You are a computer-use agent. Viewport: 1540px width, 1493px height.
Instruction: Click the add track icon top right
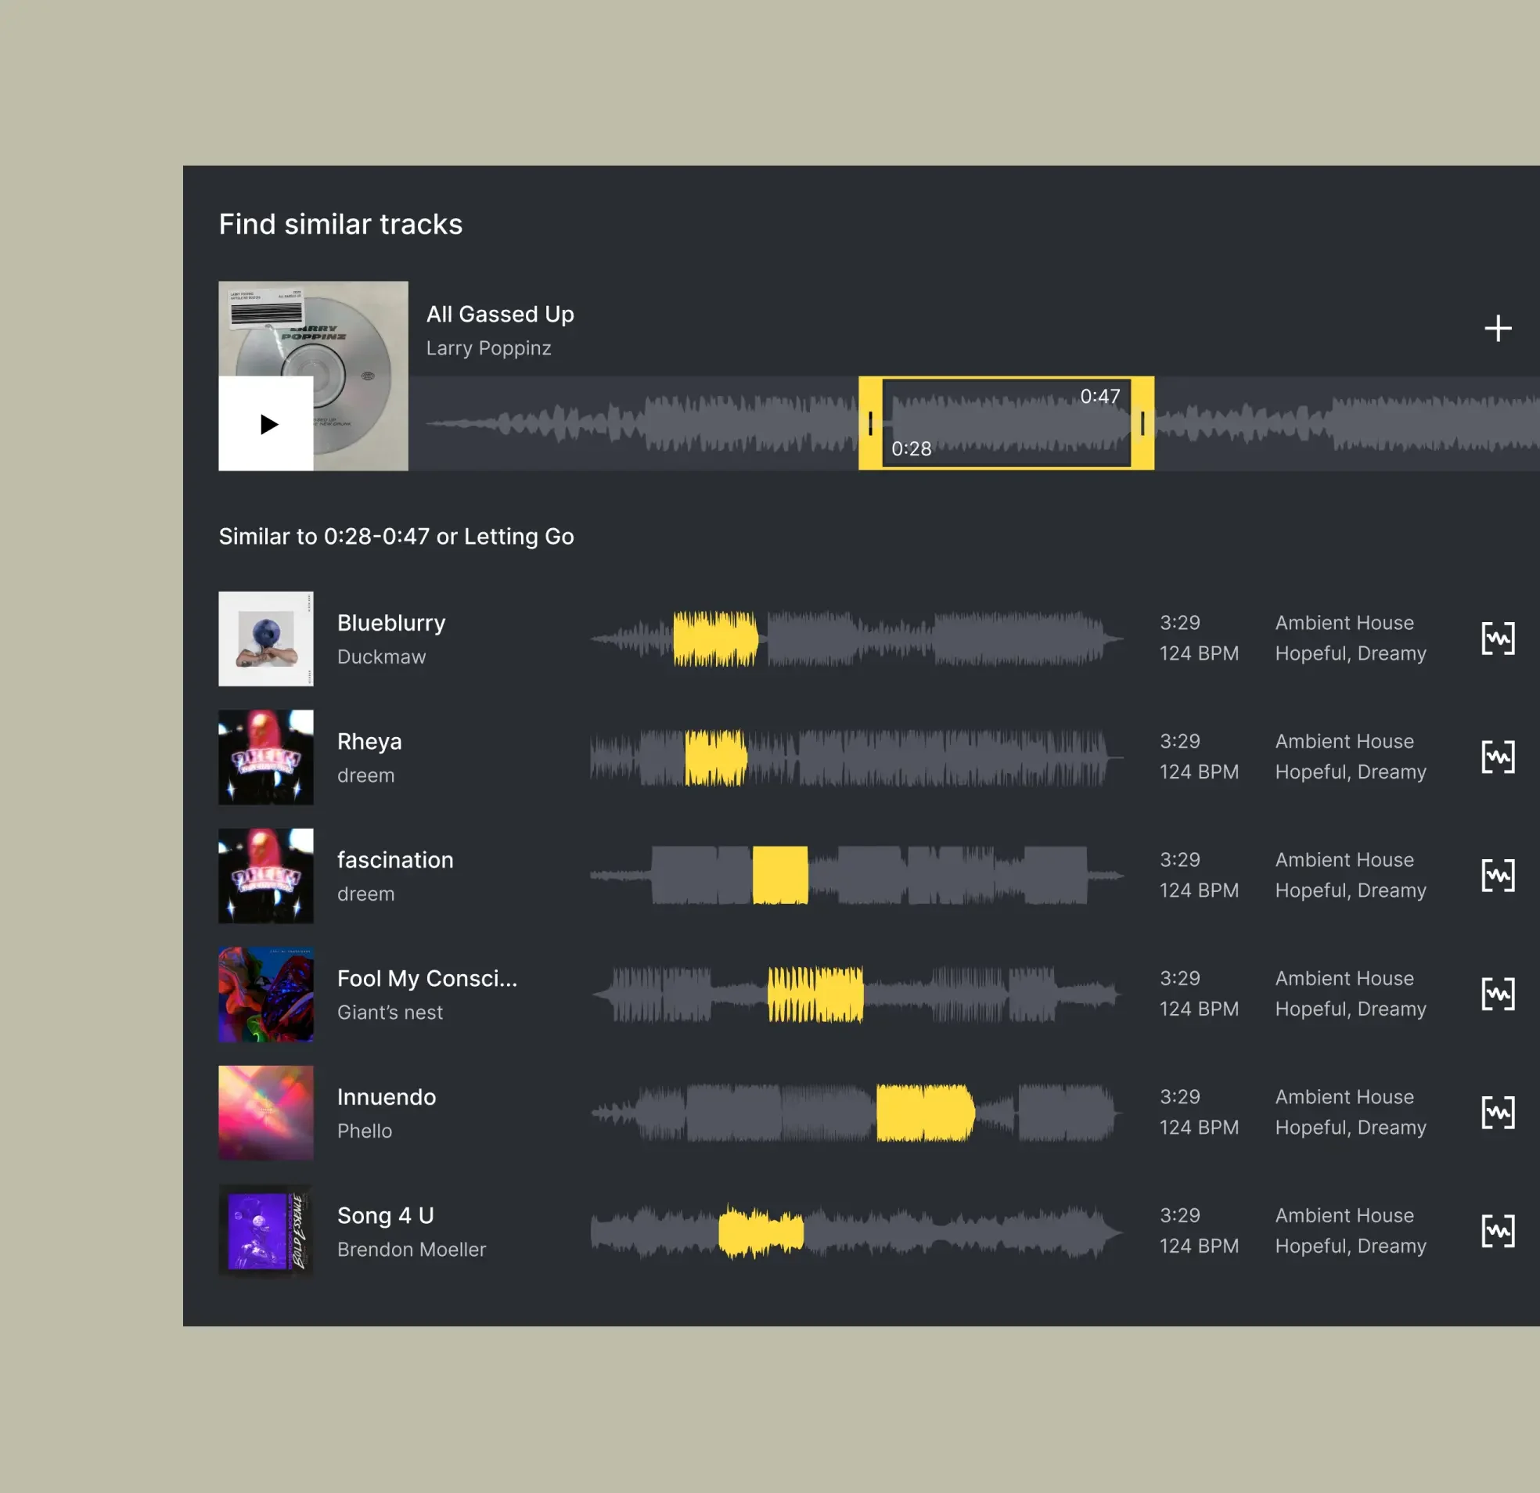1498,327
